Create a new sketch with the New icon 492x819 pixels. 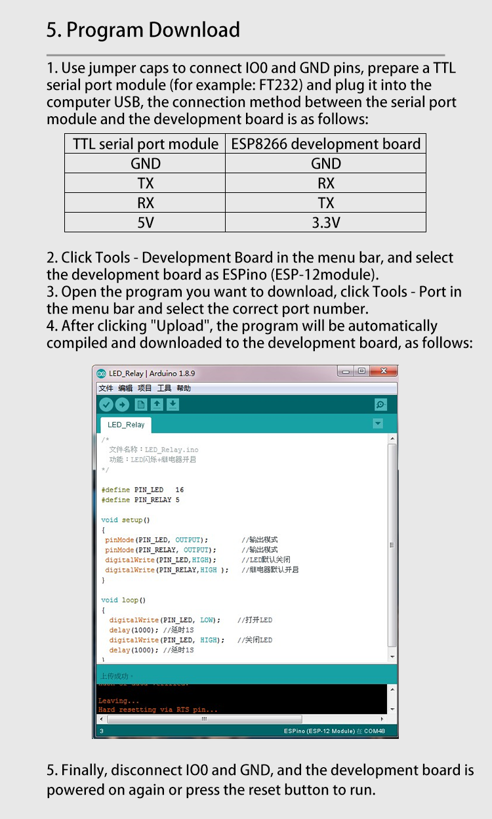tap(140, 405)
